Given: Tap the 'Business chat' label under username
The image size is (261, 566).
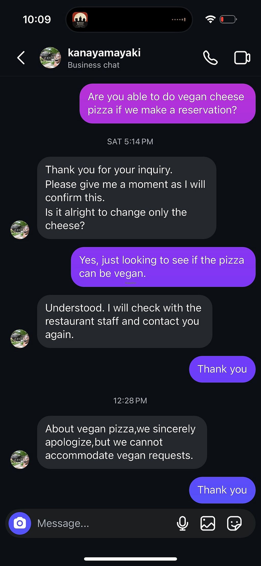Looking at the screenshot, I should pyautogui.click(x=94, y=65).
